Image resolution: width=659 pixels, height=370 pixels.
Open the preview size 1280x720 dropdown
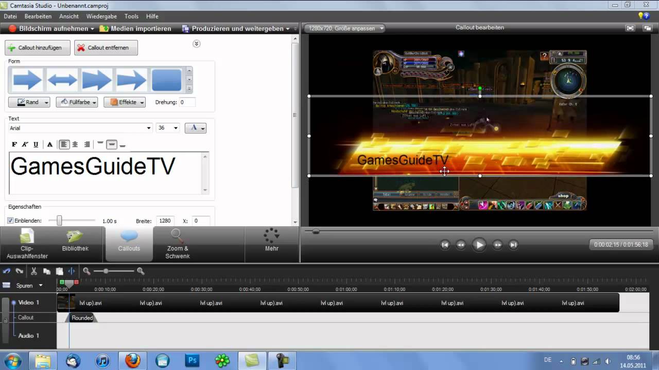pos(345,28)
